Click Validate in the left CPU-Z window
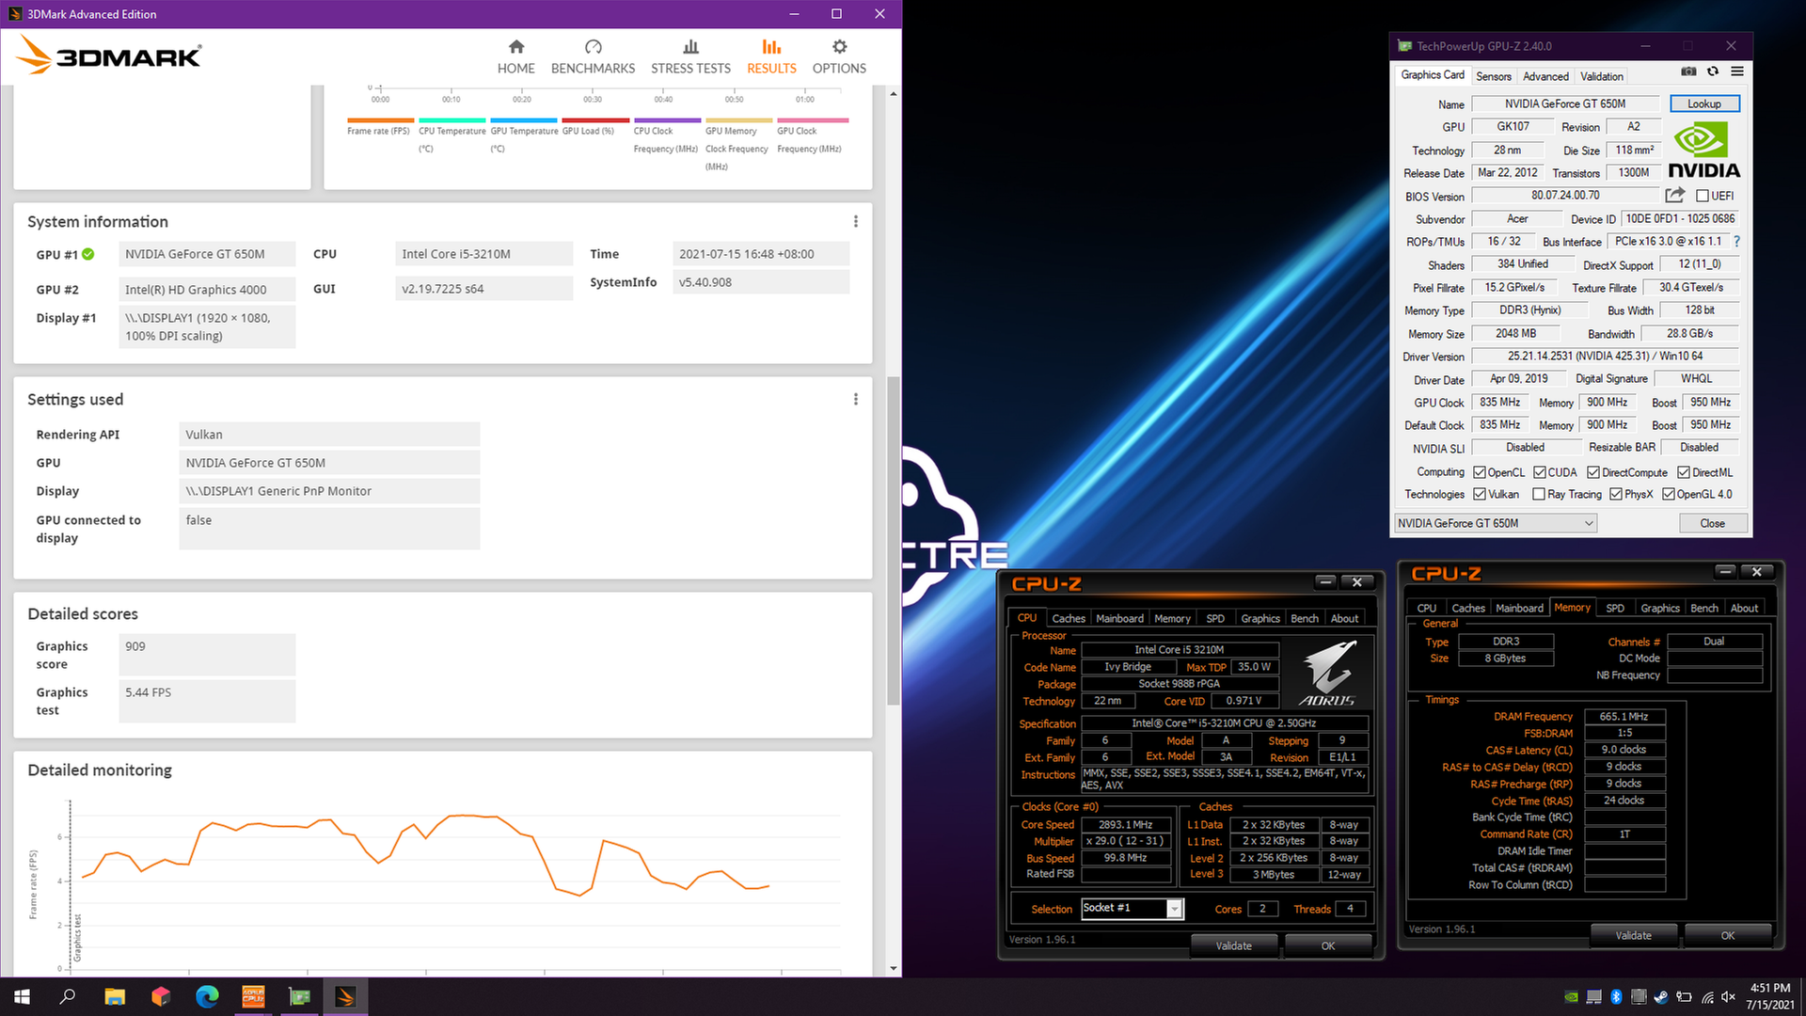Screen dimensions: 1806x1016 1233,945
